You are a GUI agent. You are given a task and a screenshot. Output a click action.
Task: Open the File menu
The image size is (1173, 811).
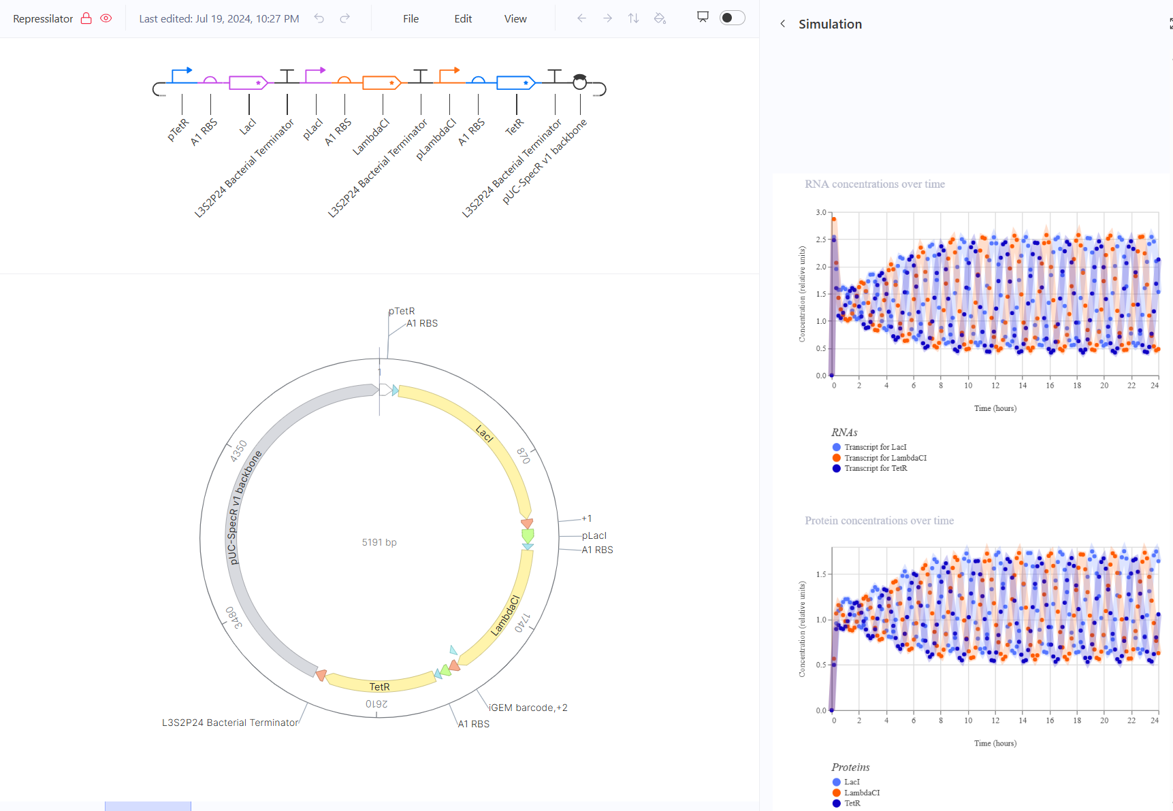point(411,19)
